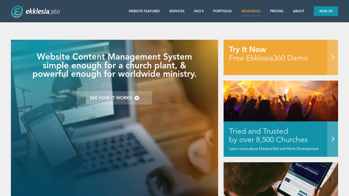Click the Ekklesia360 swirl logo icon
Image resolution: width=349 pixels, height=196 pixels.
coord(17,11)
